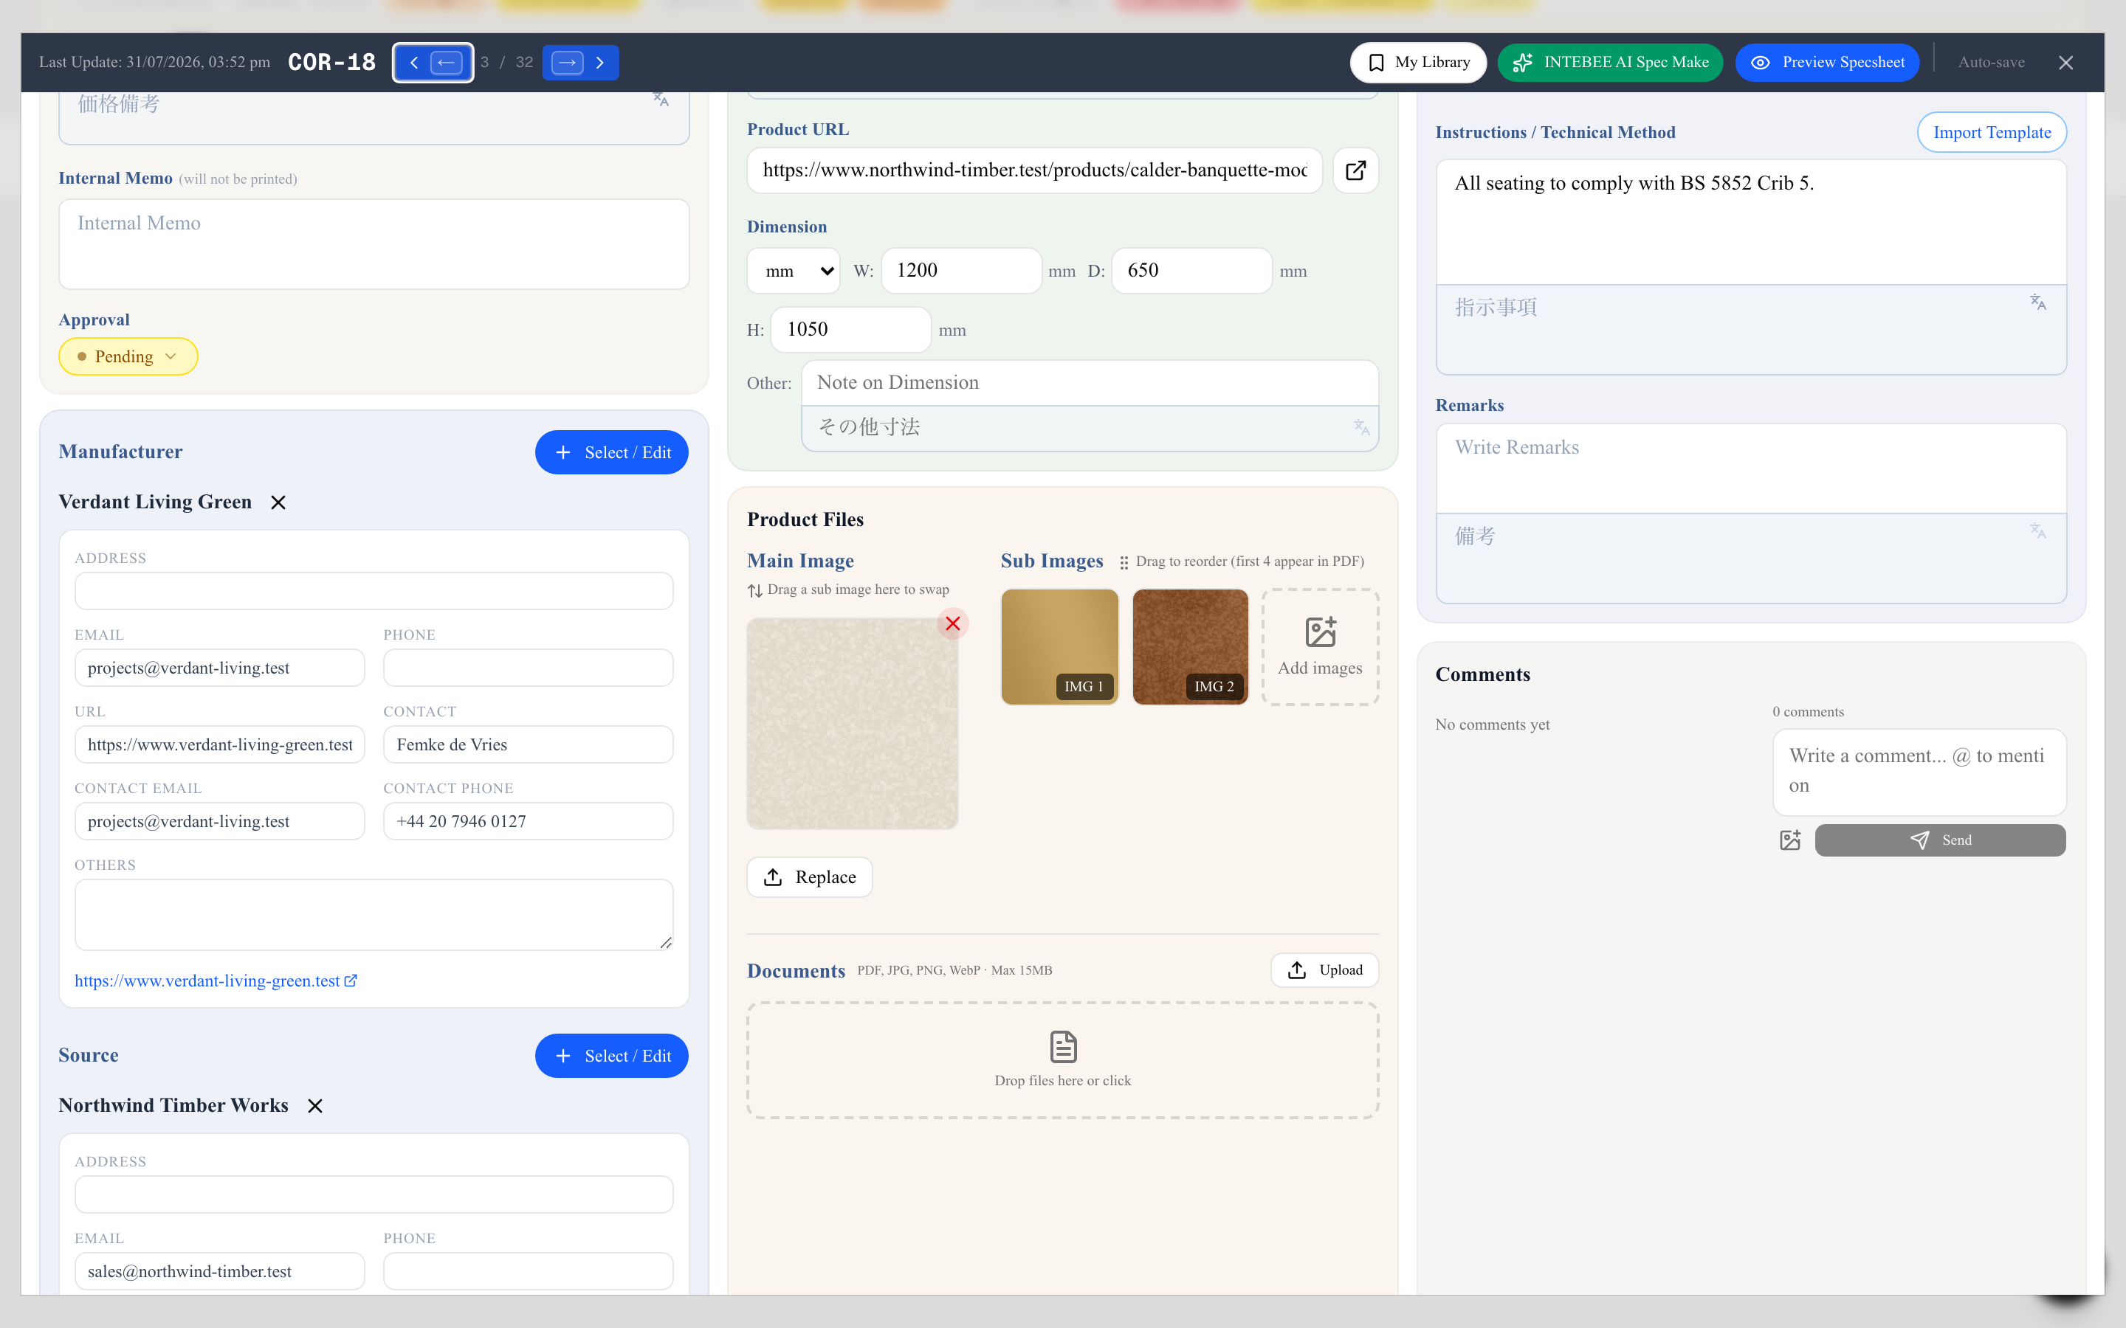The image size is (2126, 1328).
Task: Click translate icon in Instructions Japanese field
Action: pyautogui.click(x=2038, y=302)
